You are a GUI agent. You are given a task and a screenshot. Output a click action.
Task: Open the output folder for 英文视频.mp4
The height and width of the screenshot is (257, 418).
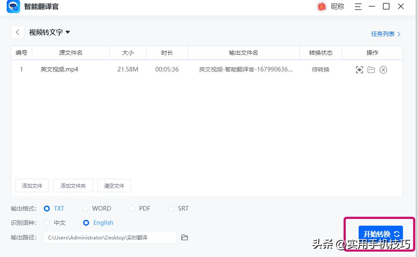pyautogui.click(x=371, y=70)
